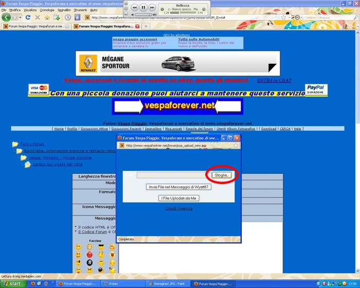Screen dimensions: 360x288
Task: Open Msg privati in the forum nav
Action: coord(174,129)
